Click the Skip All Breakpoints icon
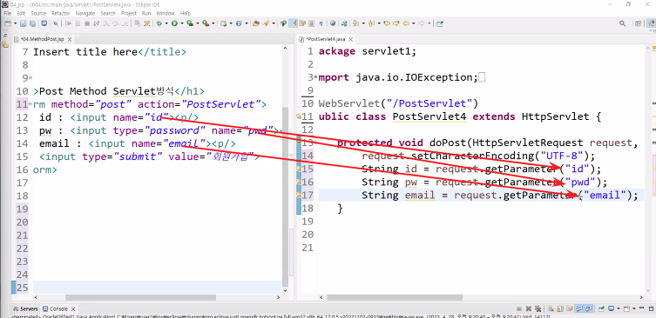 click(x=55, y=23)
